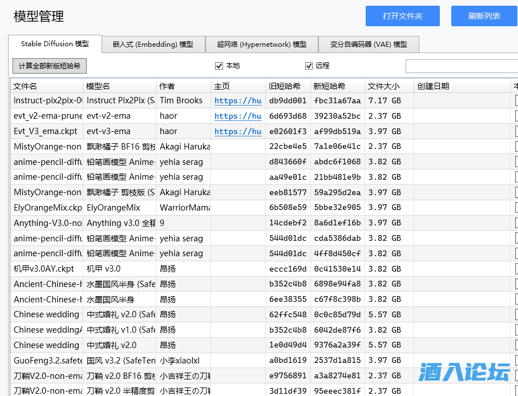Tick the local checkbox in the instruct-pix2pix row
518x396 pixels.
pyautogui.click(x=516, y=100)
